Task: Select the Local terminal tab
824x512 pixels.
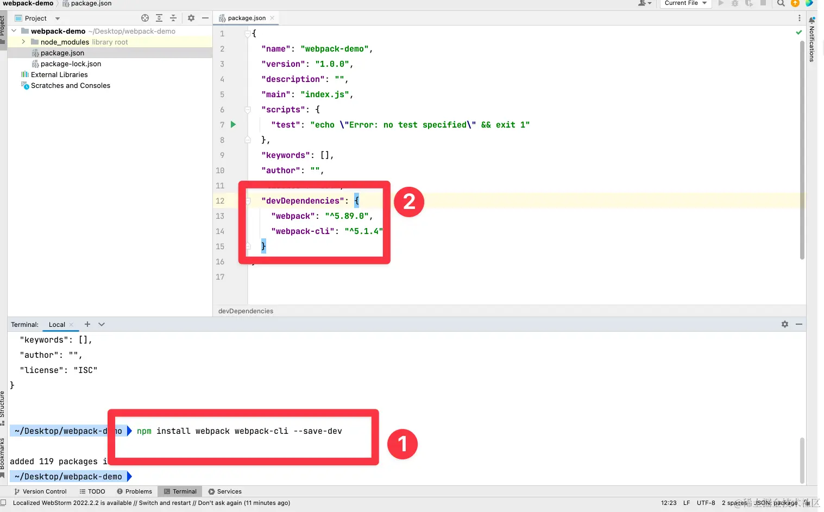Action: (x=56, y=325)
